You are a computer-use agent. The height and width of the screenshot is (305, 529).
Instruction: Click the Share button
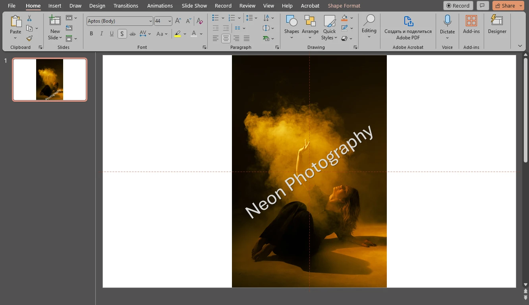coord(505,6)
